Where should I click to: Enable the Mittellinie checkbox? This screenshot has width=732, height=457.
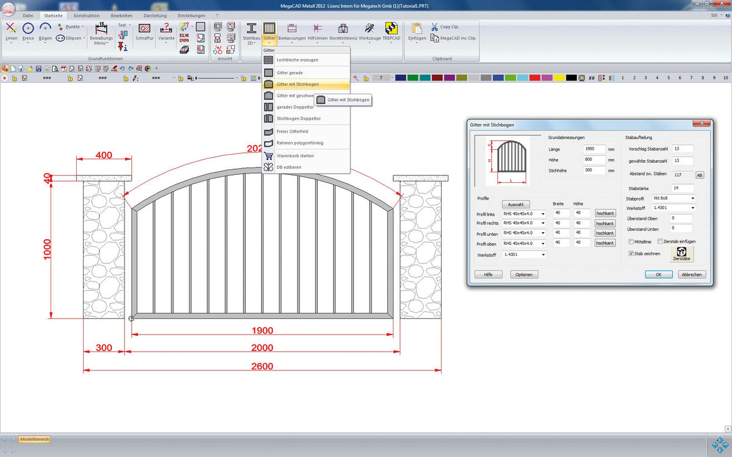point(631,242)
